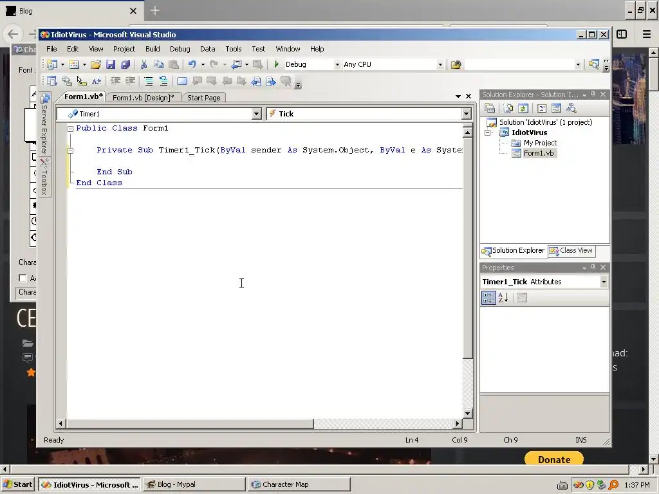Switch to the Start Page tab
The height and width of the screenshot is (494, 659).
click(204, 98)
